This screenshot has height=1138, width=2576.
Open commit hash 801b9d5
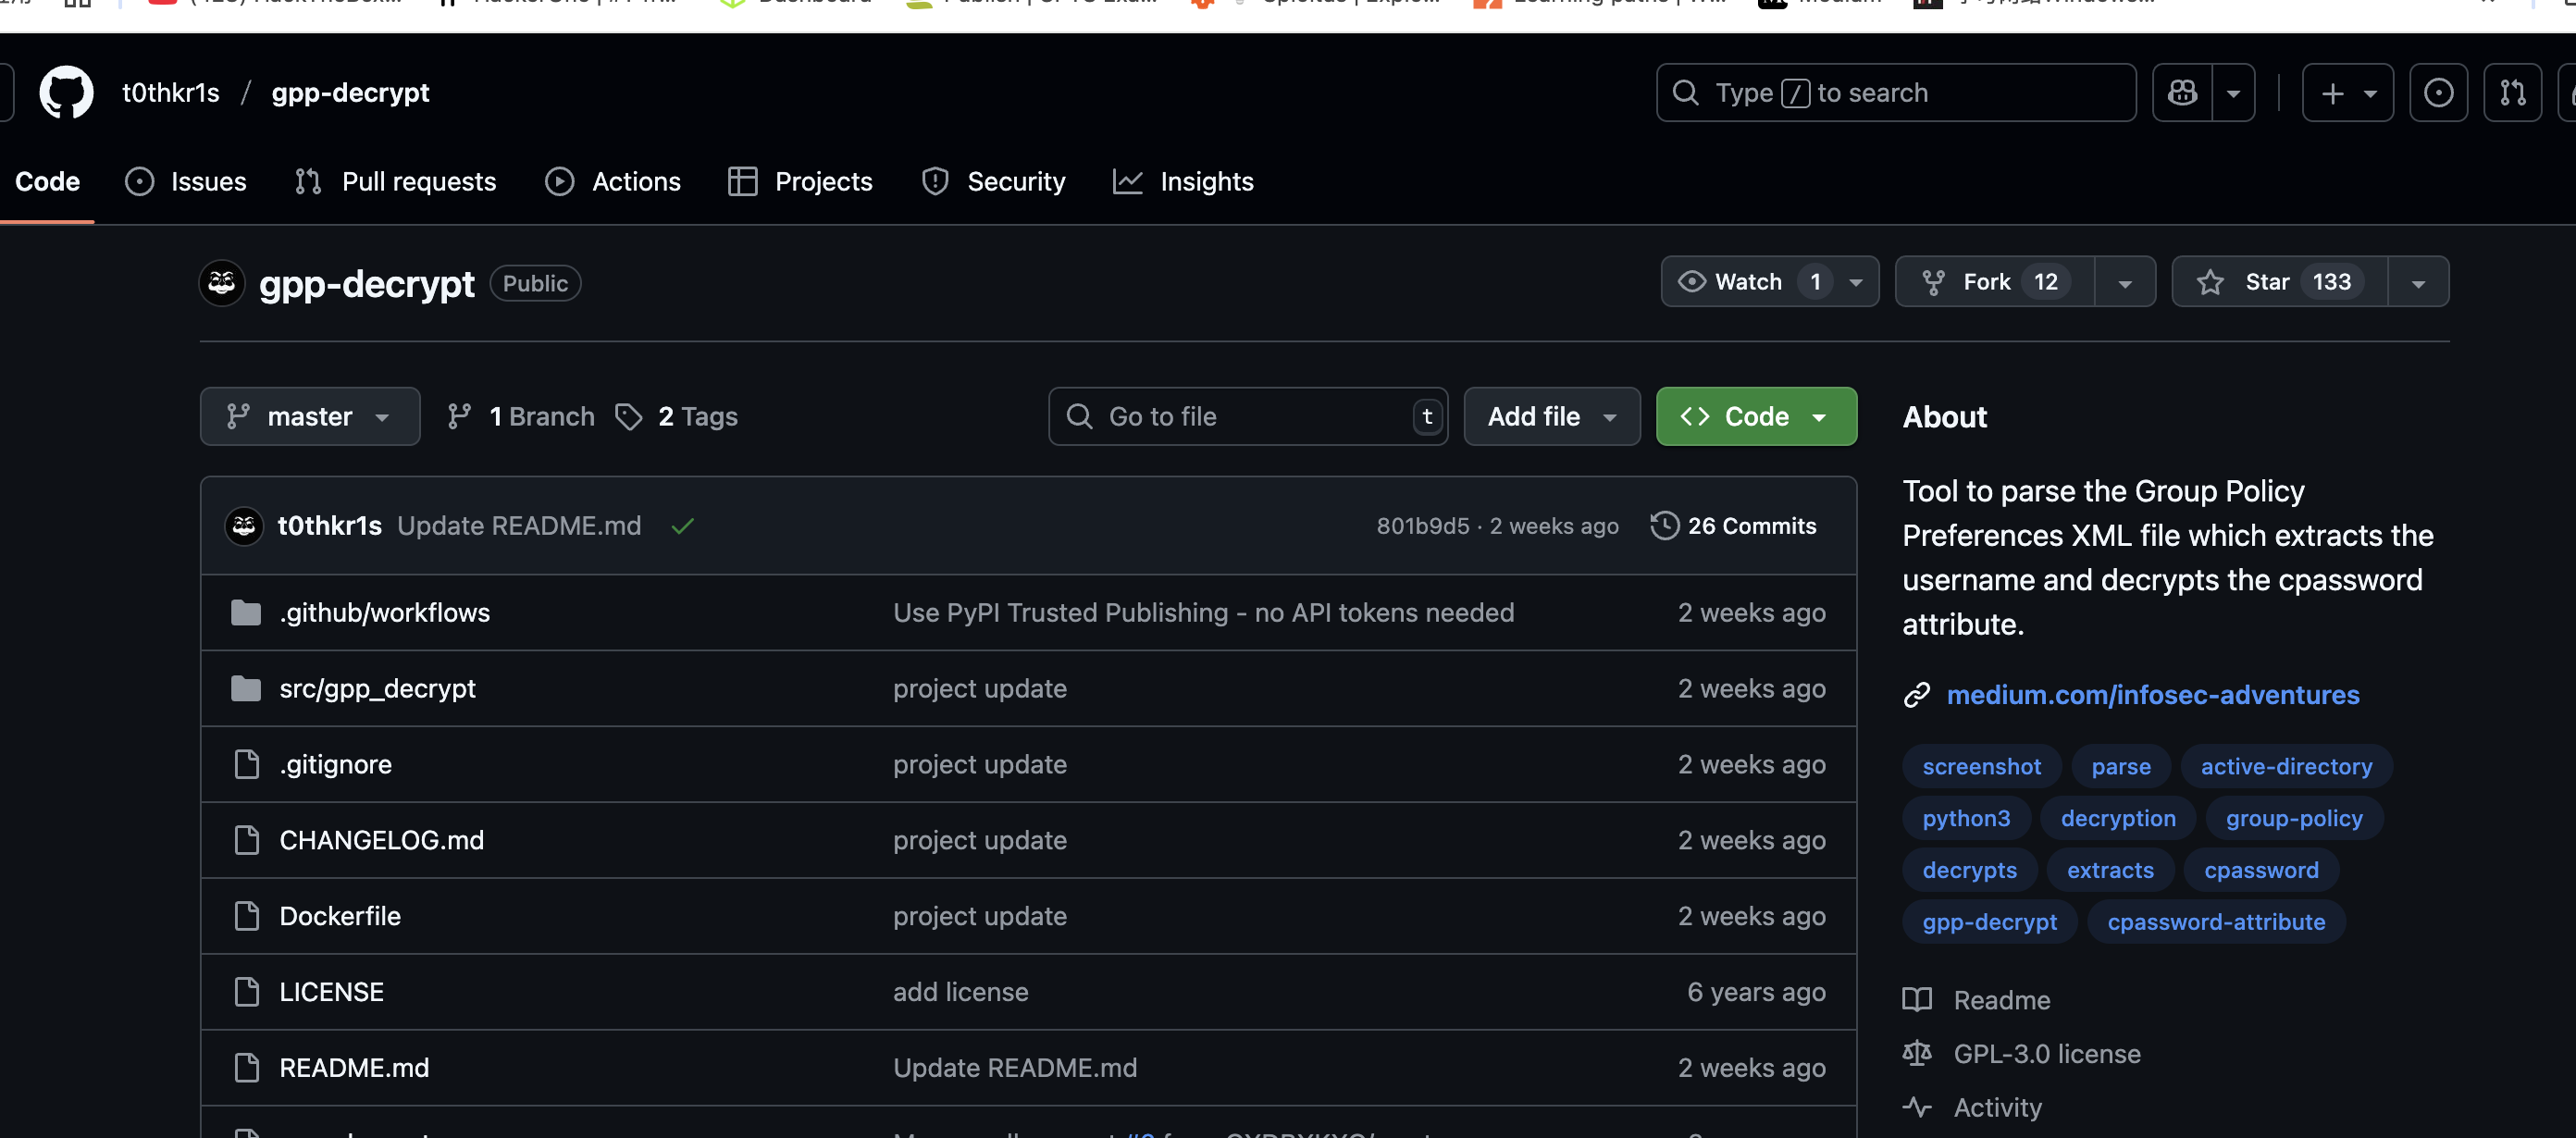[x=1423, y=526]
